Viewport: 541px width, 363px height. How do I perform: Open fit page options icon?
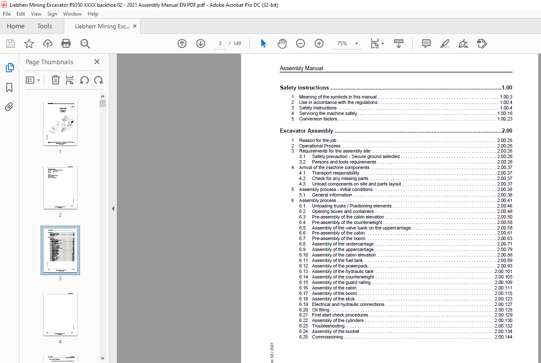tap(377, 44)
